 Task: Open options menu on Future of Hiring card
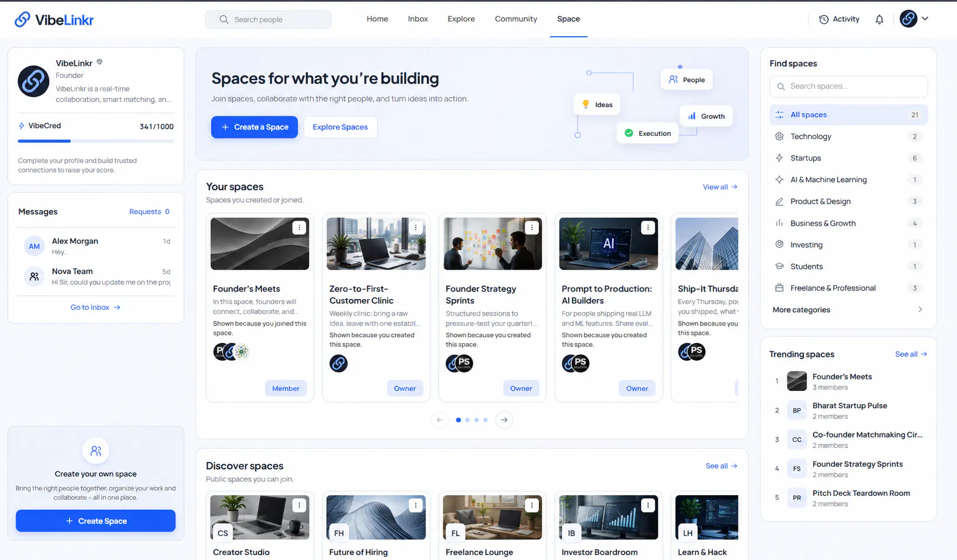(416, 506)
